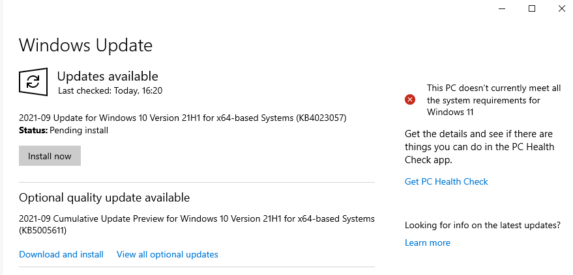Minimize the Windows Update window
Viewport: 573px width, 275px height.
(x=502, y=8)
